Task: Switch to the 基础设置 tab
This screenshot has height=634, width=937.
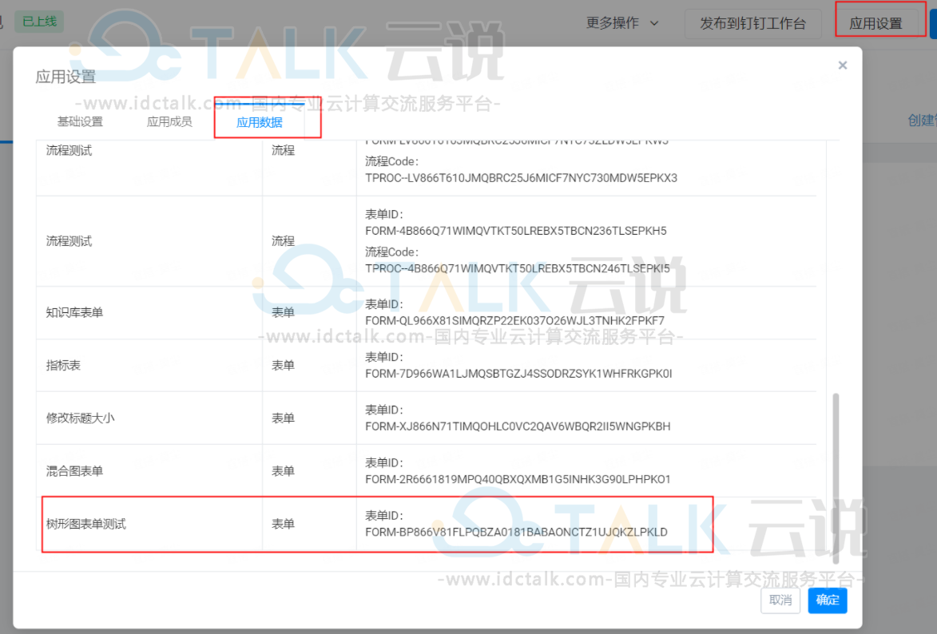Action: (80, 122)
